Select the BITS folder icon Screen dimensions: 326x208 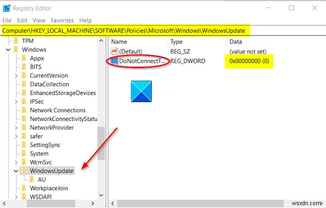[x=24, y=67]
